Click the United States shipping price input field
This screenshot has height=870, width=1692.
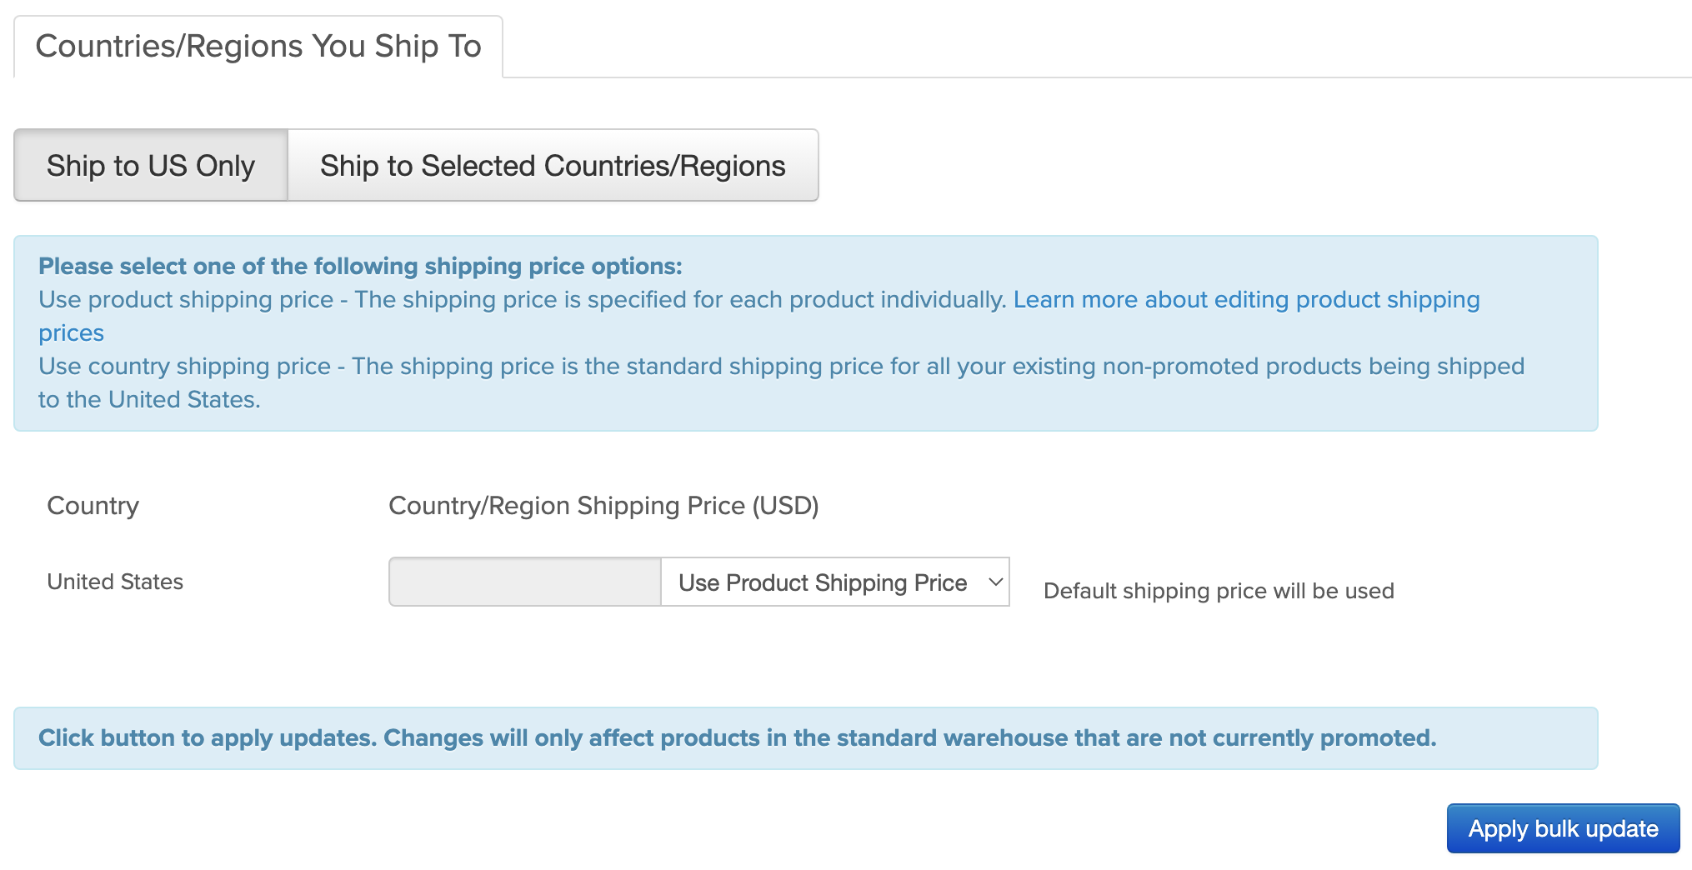coord(525,582)
